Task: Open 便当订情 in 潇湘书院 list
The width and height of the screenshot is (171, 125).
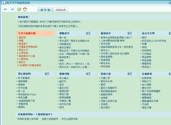Action: [x=64, y=94]
